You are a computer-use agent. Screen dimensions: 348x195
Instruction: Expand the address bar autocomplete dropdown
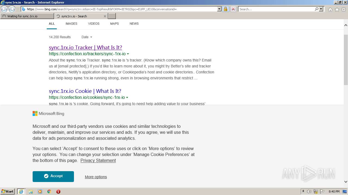pos(219,9)
